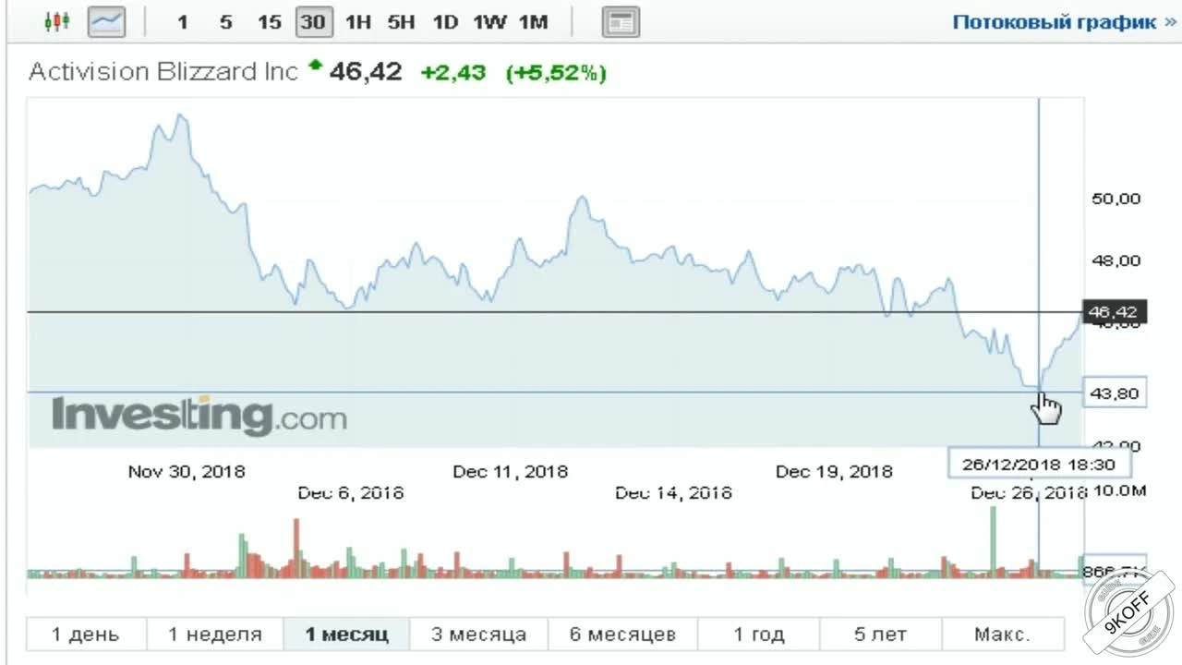The height and width of the screenshot is (665, 1182).
Task: Click the 50,00 price axis label
Action: tap(1116, 199)
